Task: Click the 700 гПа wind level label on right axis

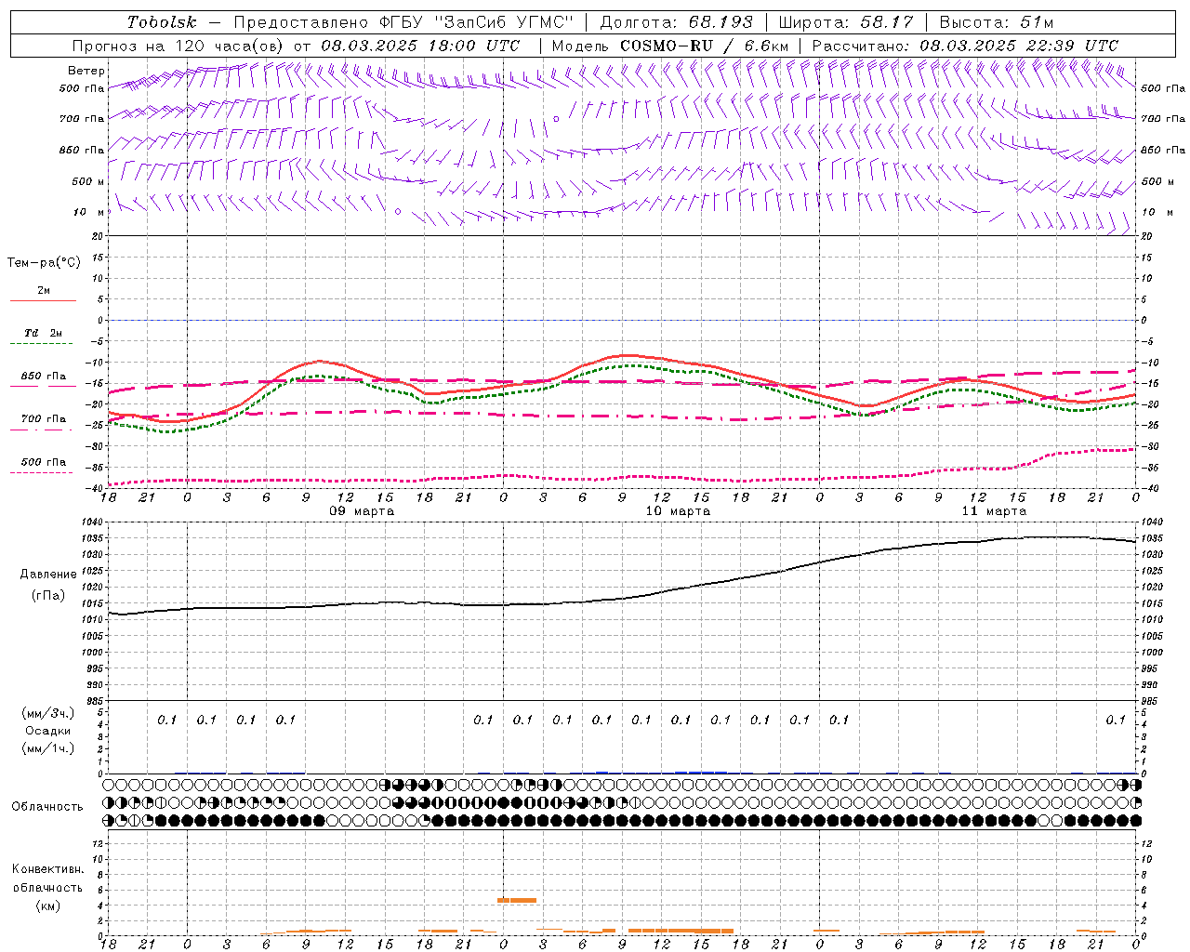Action: tap(1163, 119)
